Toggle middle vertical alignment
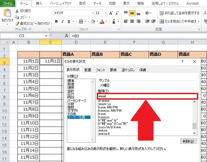 click(132, 13)
